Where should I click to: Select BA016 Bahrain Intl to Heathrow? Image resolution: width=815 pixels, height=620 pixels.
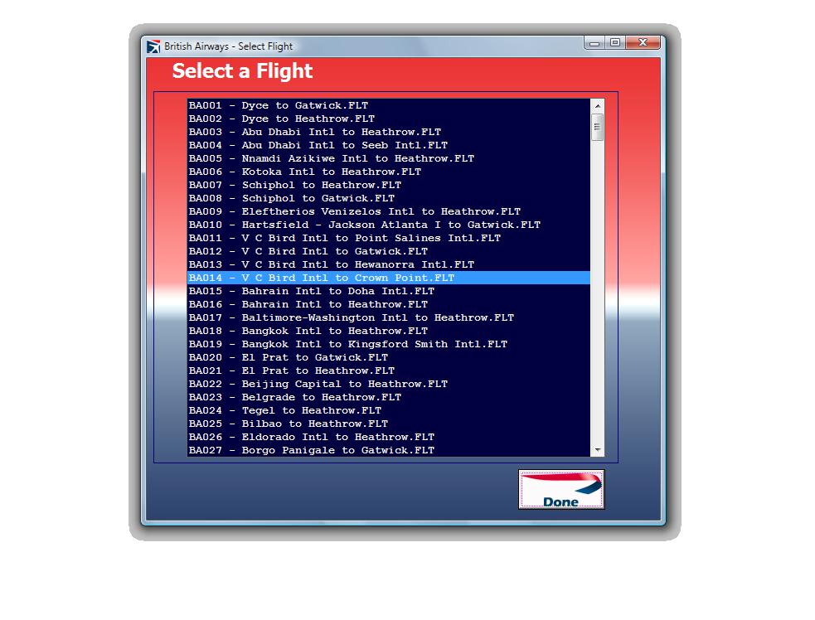point(389,304)
